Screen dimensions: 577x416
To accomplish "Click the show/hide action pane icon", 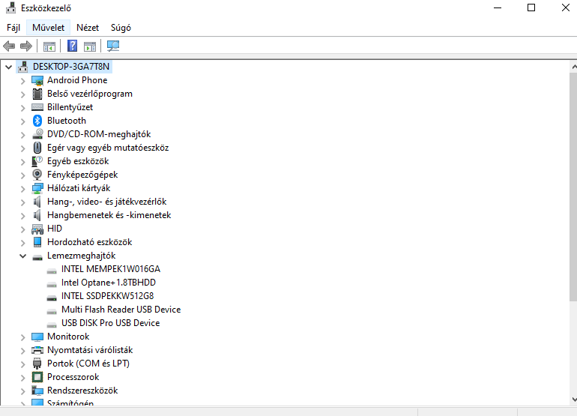I will (x=90, y=46).
